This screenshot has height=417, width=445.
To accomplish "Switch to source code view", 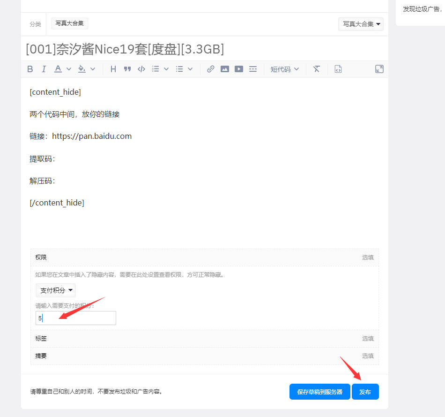I will click(338, 69).
